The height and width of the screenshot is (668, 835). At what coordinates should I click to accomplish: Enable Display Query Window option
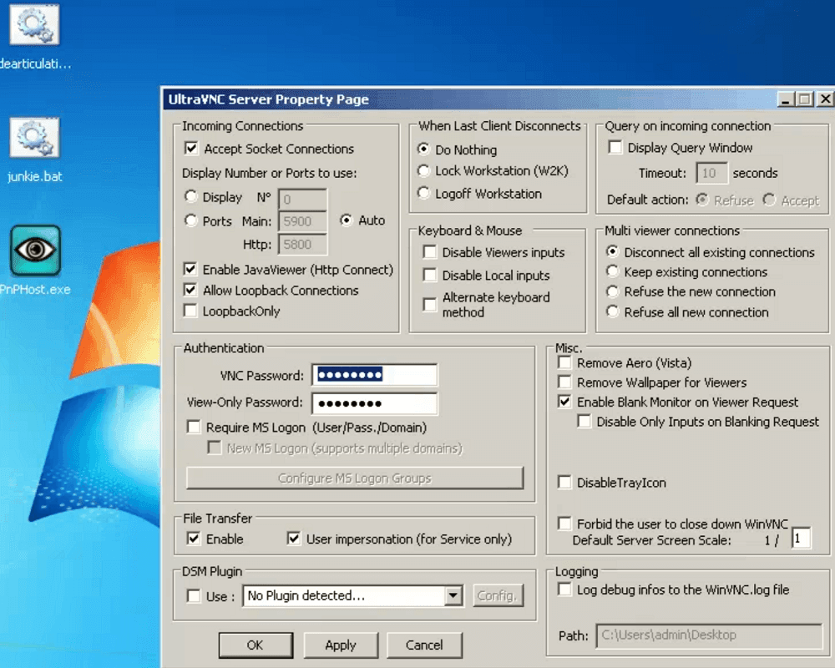615,148
